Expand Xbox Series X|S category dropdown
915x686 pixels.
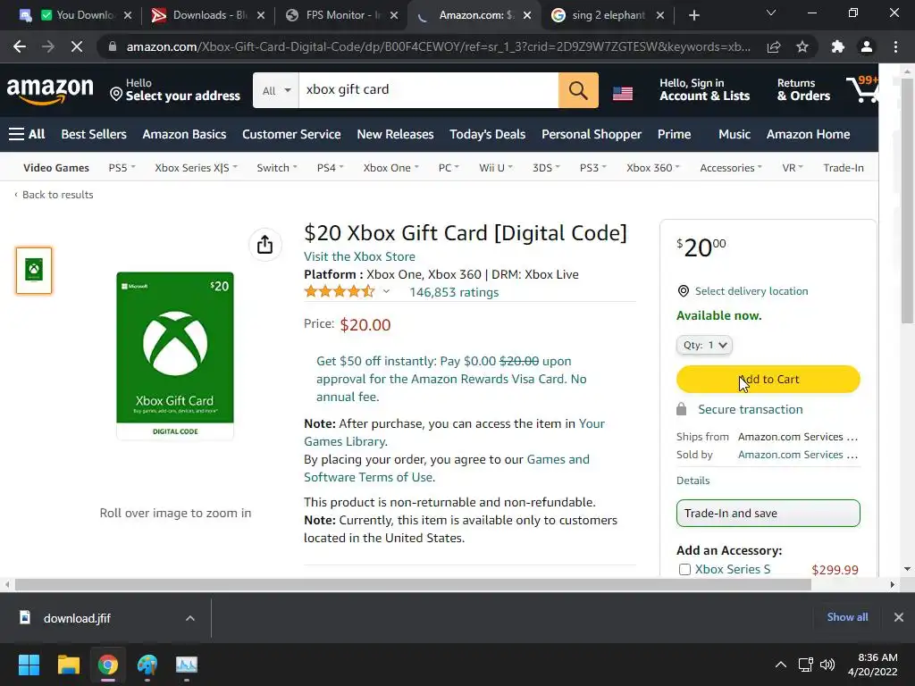[196, 167]
